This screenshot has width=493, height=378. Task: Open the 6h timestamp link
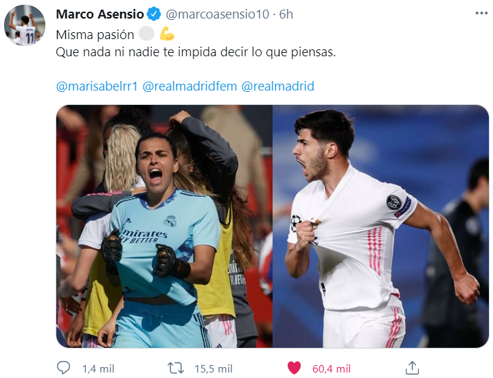[286, 14]
